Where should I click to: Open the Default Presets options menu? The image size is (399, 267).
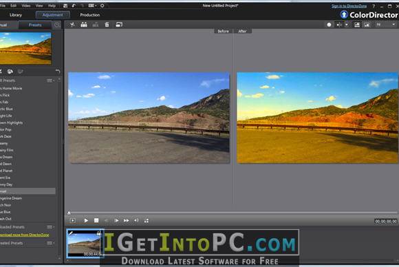point(50,81)
